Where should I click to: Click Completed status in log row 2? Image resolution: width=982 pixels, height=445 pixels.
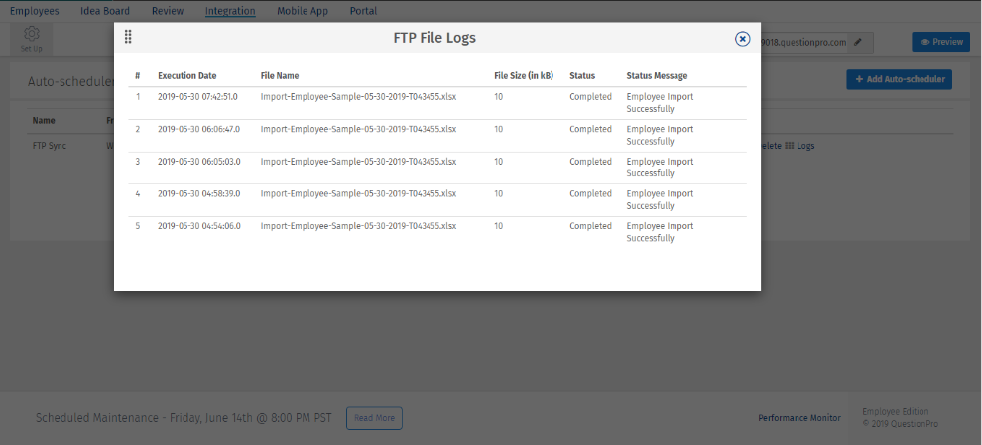(x=590, y=129)
